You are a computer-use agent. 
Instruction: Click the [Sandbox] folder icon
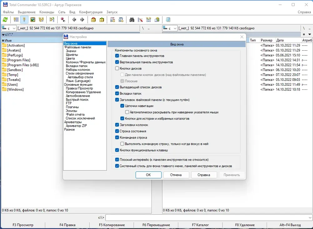click(x=4, y=70)
